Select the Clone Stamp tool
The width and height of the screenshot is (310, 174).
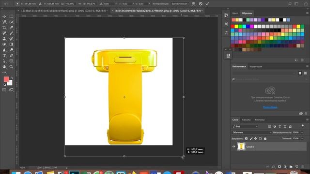4,39
